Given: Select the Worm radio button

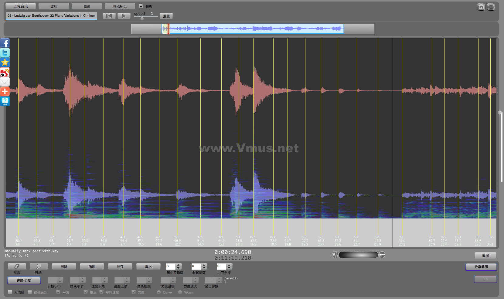Looking at the screenshot, I should pyautogui.click(x=180, y=292).
